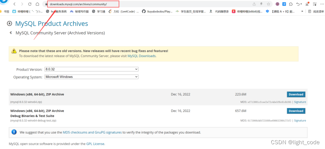Open the 【课程 A + B】 bookmark
This screenshot has width=325, height=149.
click(280, 12)
